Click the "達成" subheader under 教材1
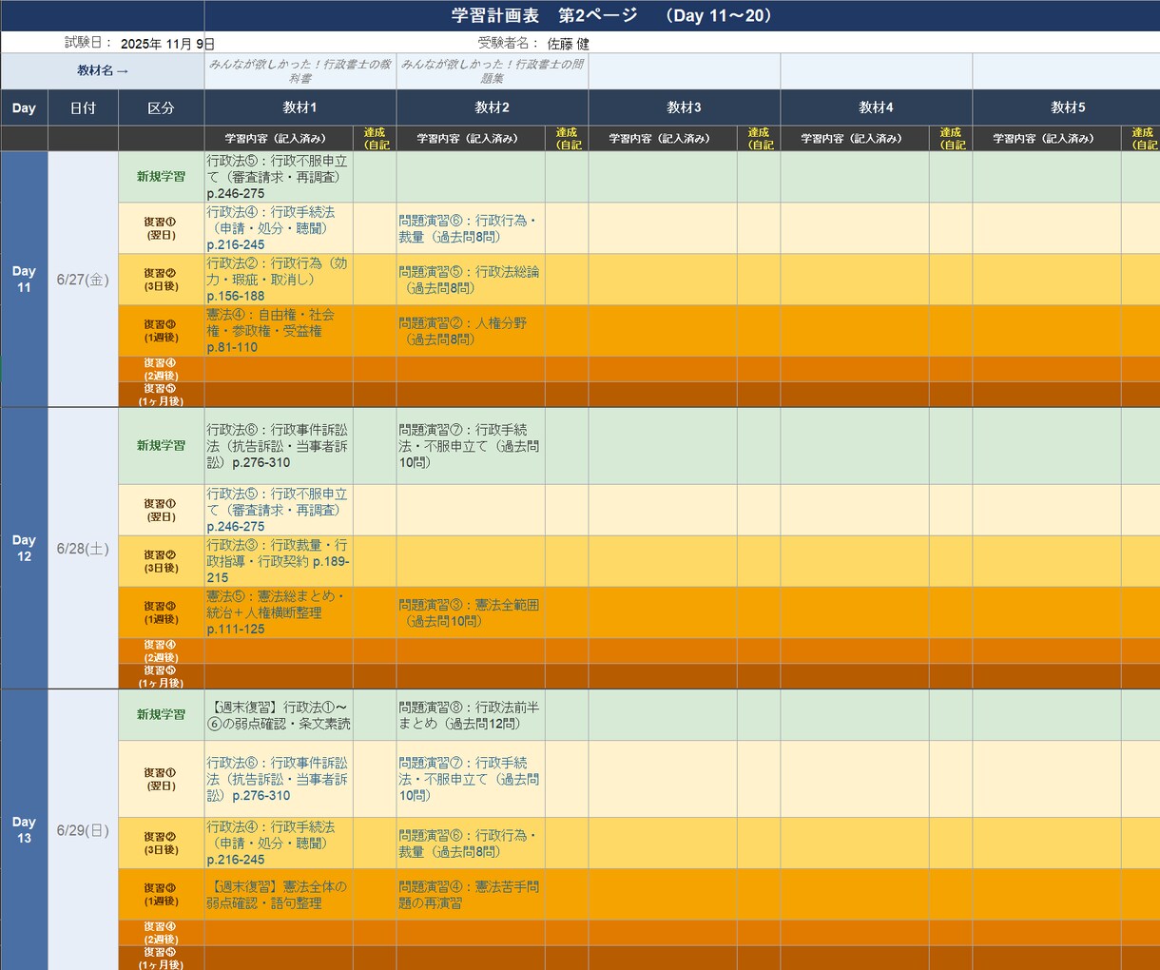Image resolution: width=1160 pixels, height=970 pixels. coord(376,139)
